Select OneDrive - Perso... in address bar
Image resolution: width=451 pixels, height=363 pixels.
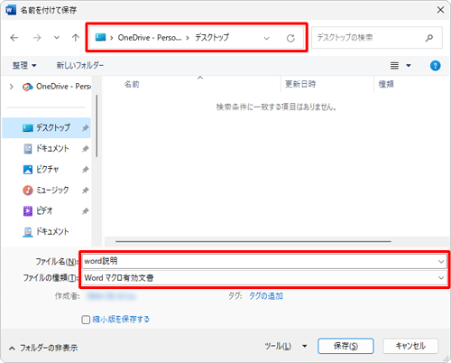[150, 38]
